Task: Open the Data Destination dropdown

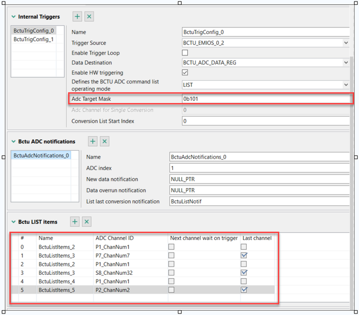Action: [346, 62]
